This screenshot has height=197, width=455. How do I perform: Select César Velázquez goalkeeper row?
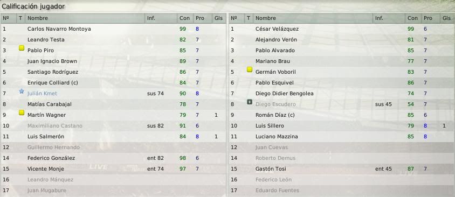pos(342,29)
